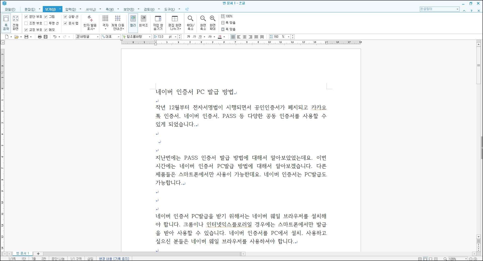Select the 빈 문서 1 document tab

[23, 253]
